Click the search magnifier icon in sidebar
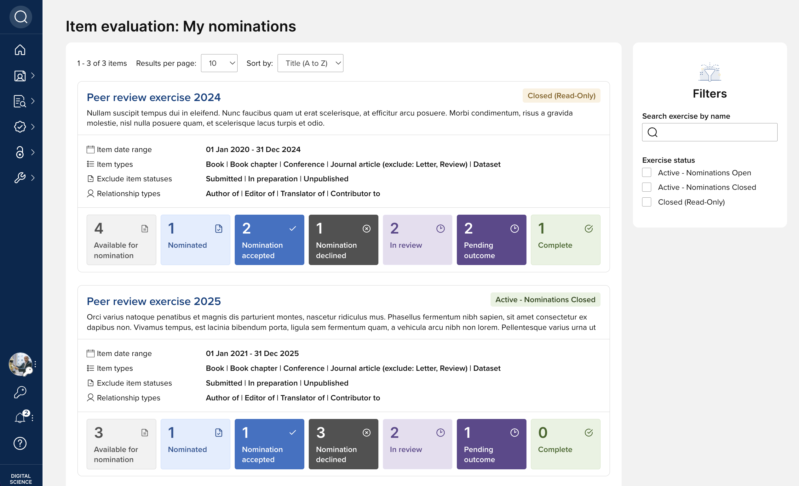 click(21, 17)
